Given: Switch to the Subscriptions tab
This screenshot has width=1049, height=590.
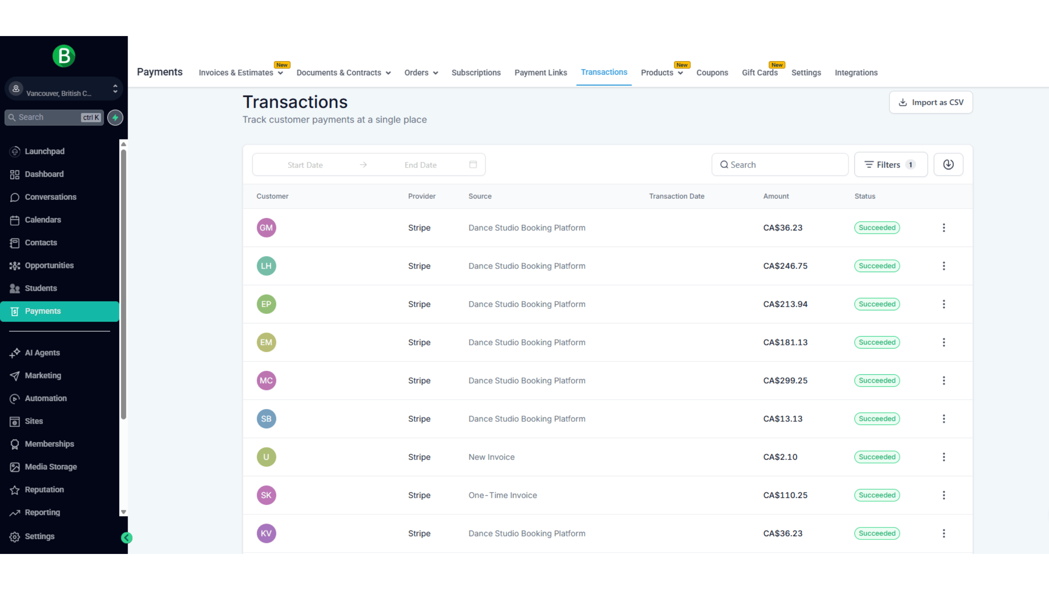Looking at the screenshot, I should pyautogui.click(x=476, y=72).
